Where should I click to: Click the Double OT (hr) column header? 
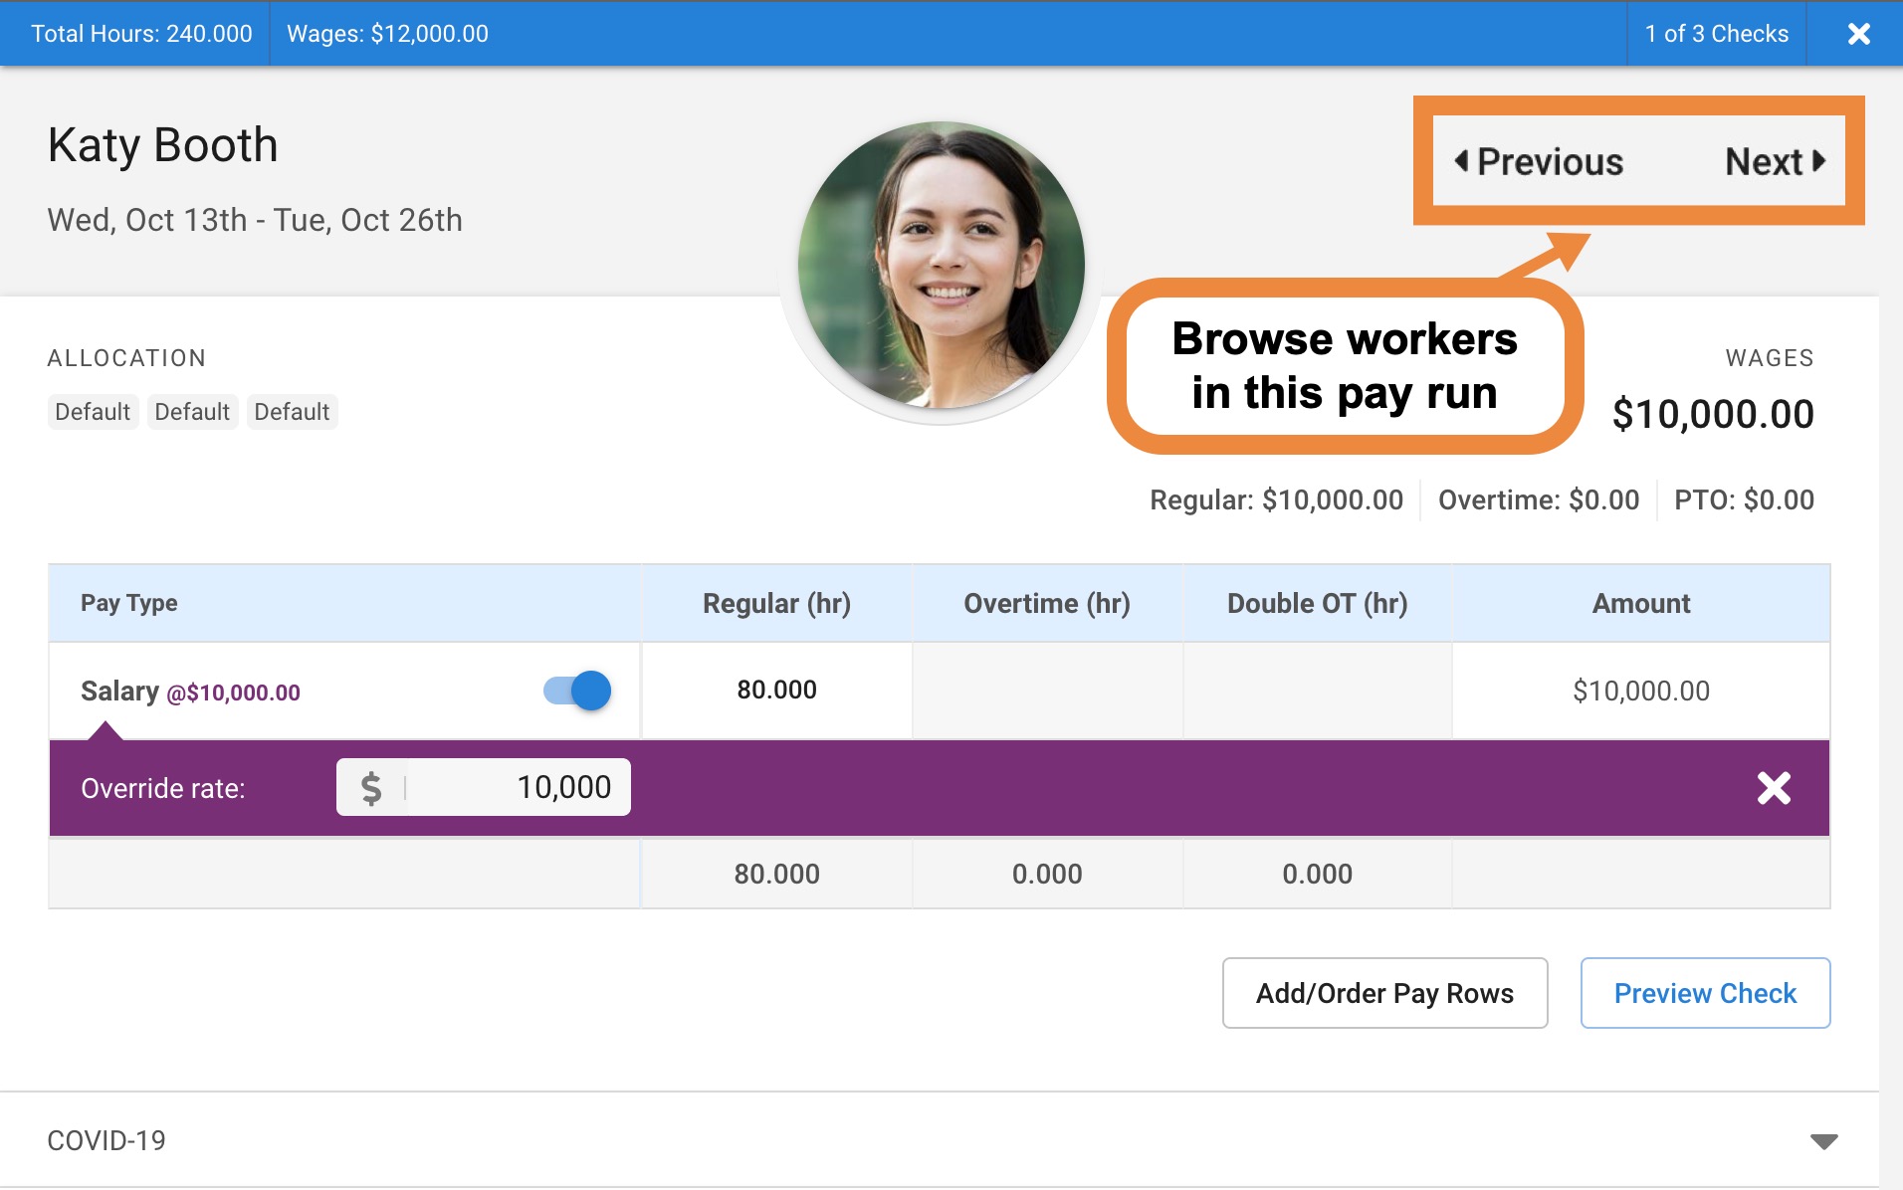[x=1317, y=603]
